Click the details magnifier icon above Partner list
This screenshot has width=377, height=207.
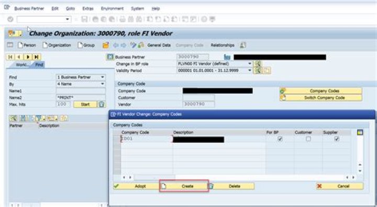13,118
